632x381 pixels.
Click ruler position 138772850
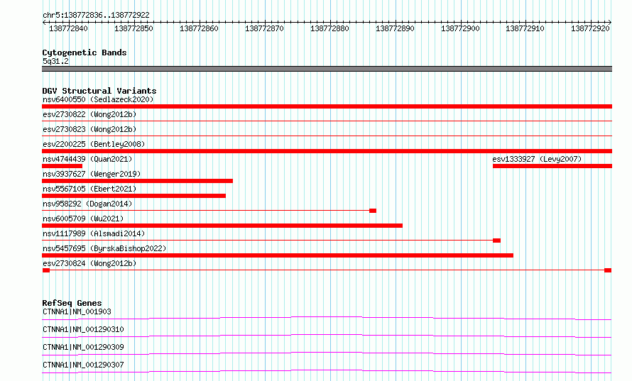[134, 28]
